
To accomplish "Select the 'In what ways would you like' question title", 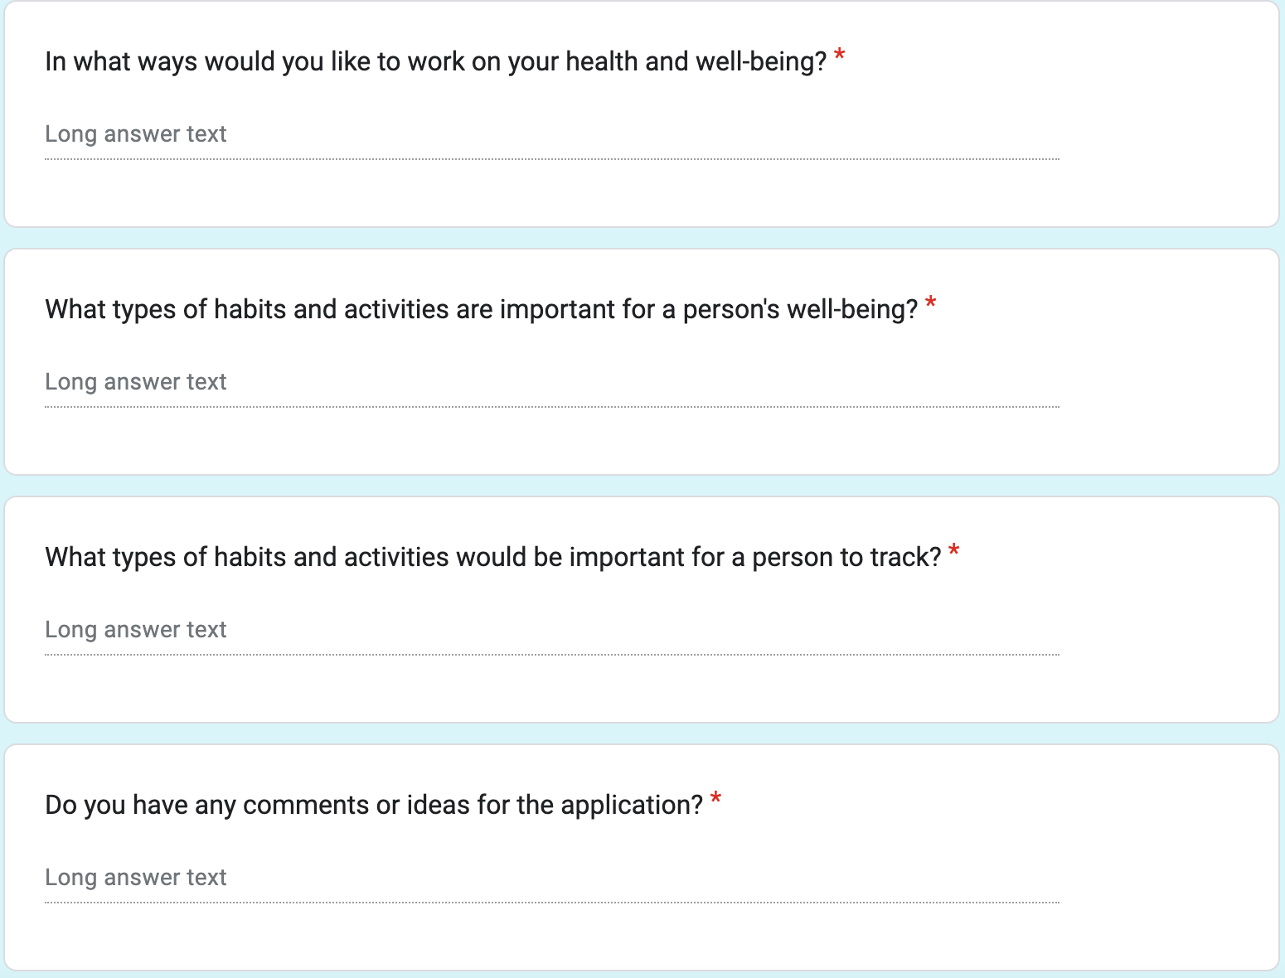I will tap(436, 61).
